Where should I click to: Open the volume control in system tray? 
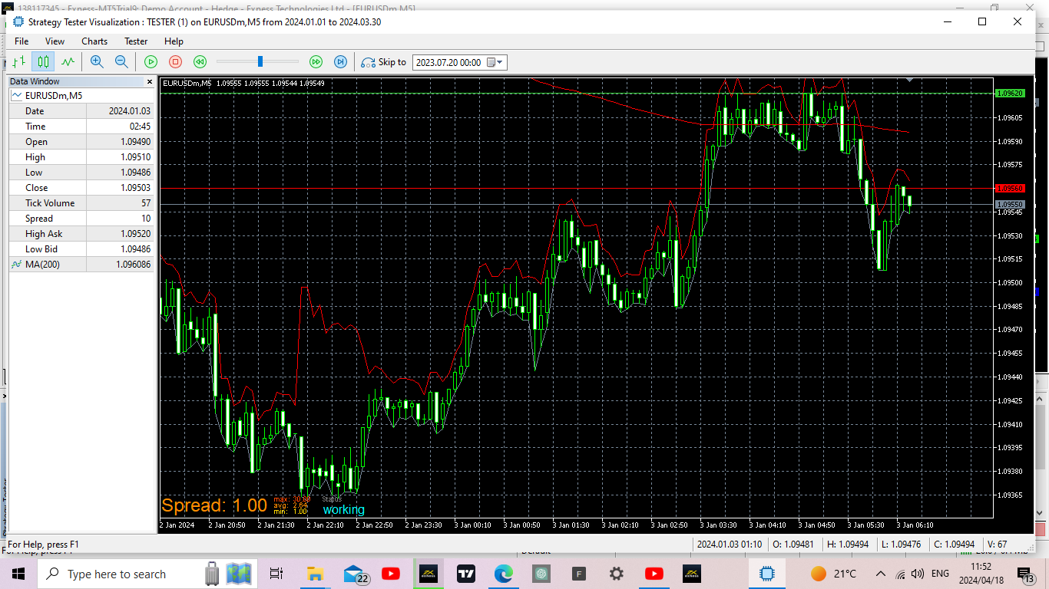[917, 574]
